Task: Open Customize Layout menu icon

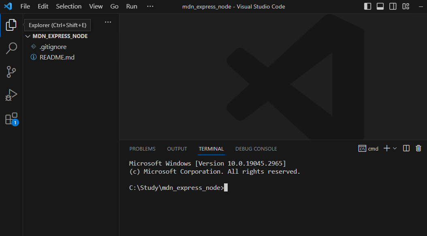Action: pyautogui.click(x=406, y=6)
